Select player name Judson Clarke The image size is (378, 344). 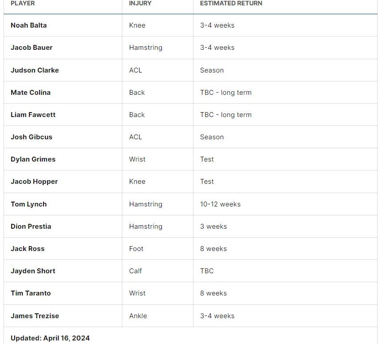(35, 70)
